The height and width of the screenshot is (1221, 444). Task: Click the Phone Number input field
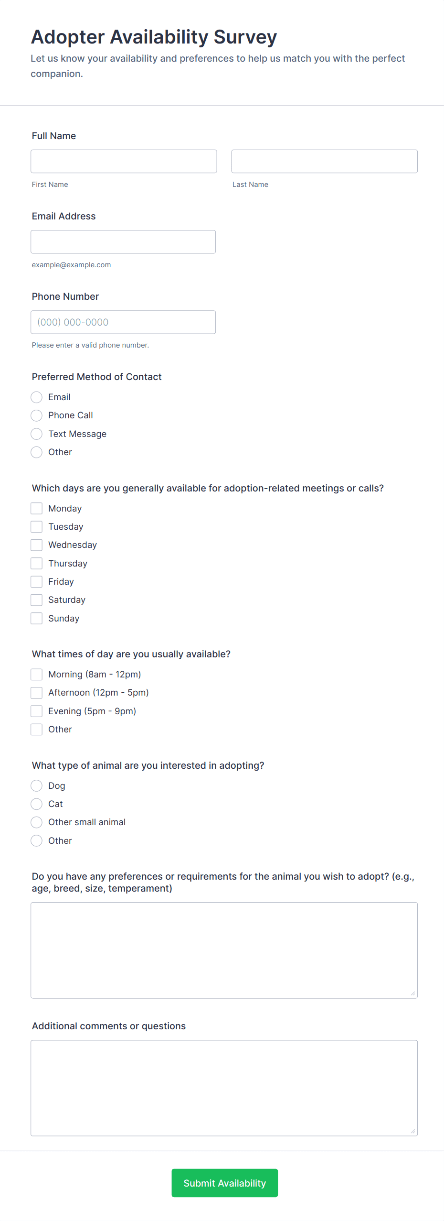(x=123, y=322)
